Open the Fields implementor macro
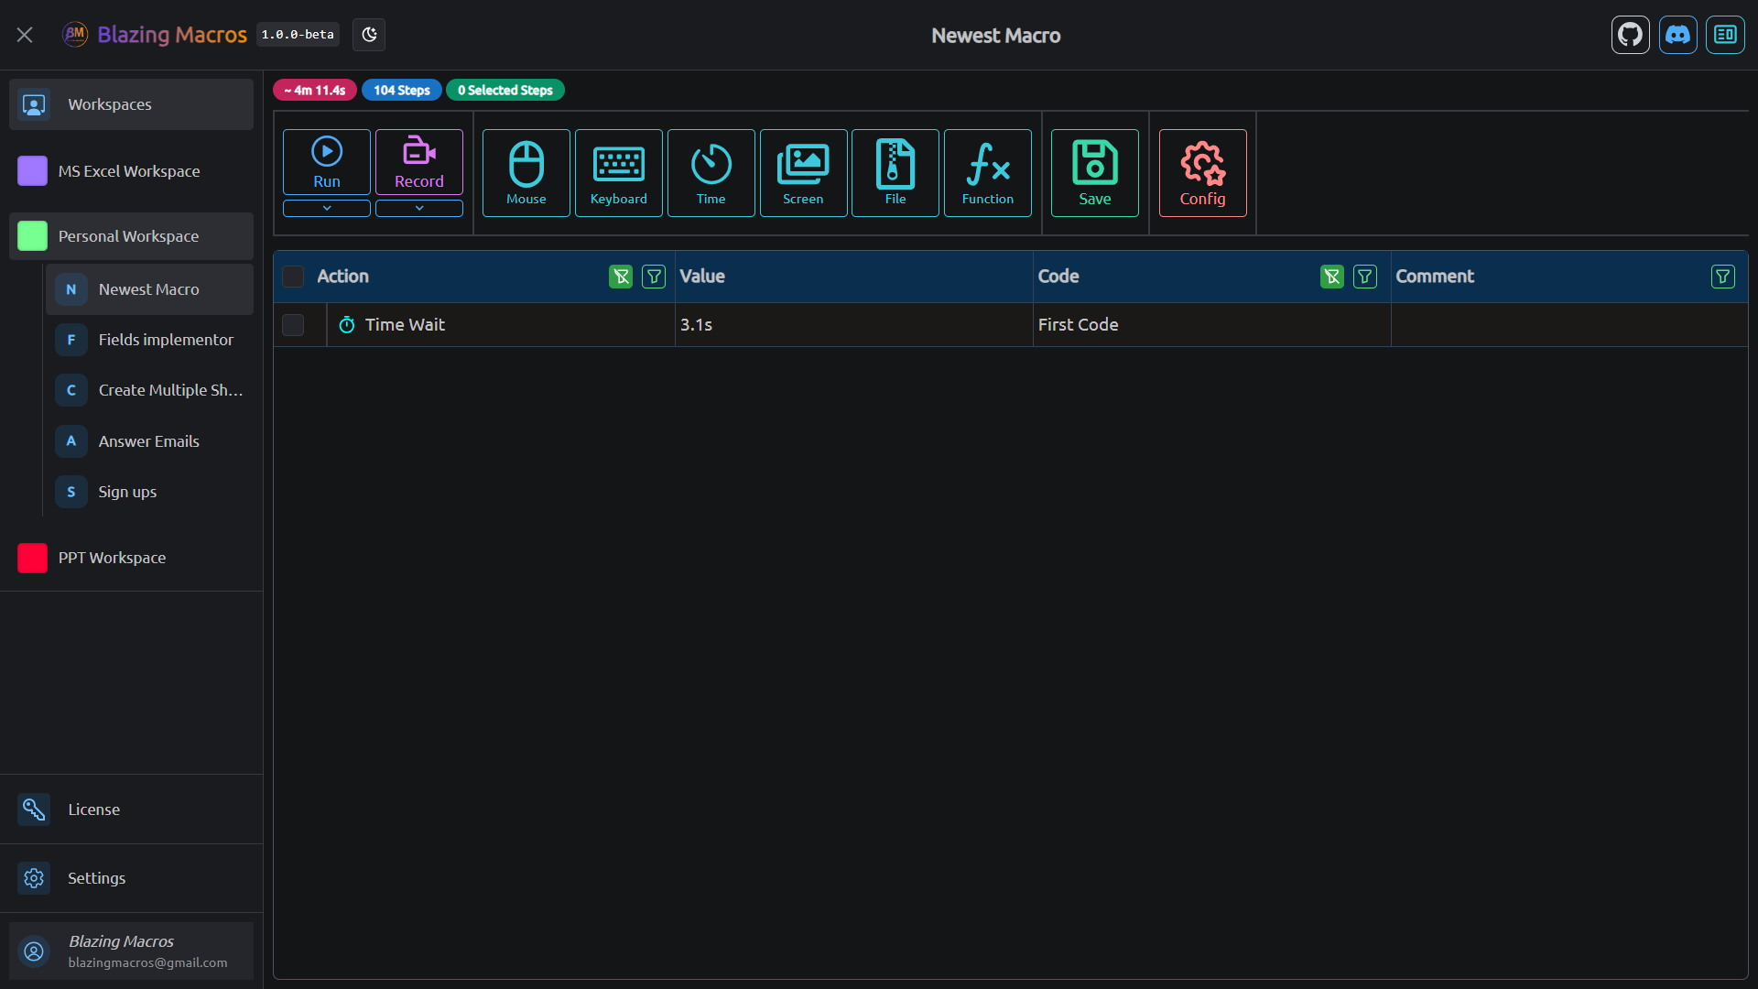The image size is (1758, 989). click(149, 340)
